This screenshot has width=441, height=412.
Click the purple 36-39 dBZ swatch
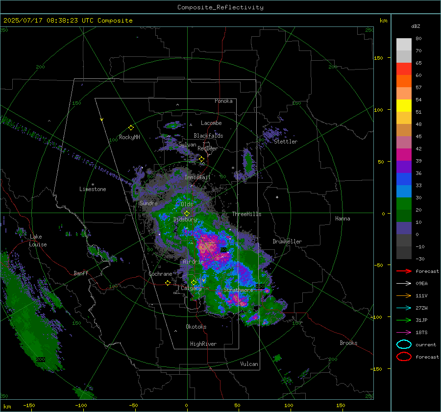point(404,167)
